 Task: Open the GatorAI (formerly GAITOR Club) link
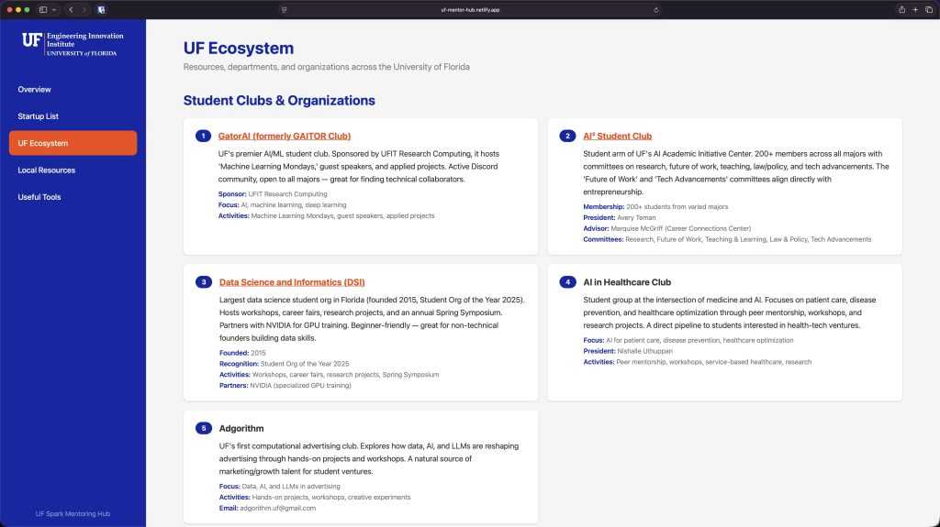click(285, 137)
